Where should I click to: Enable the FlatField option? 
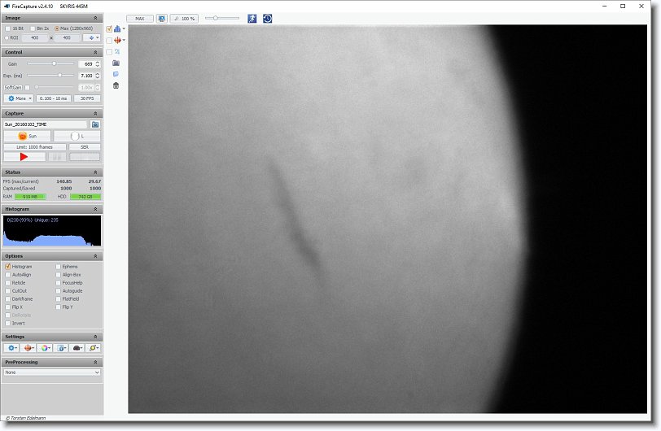[x=58, y=299]
